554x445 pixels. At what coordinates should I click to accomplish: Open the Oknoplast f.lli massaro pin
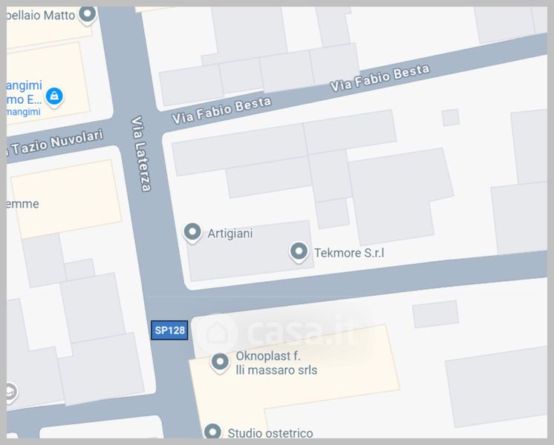pyautogui.click(x=220, y=363)
